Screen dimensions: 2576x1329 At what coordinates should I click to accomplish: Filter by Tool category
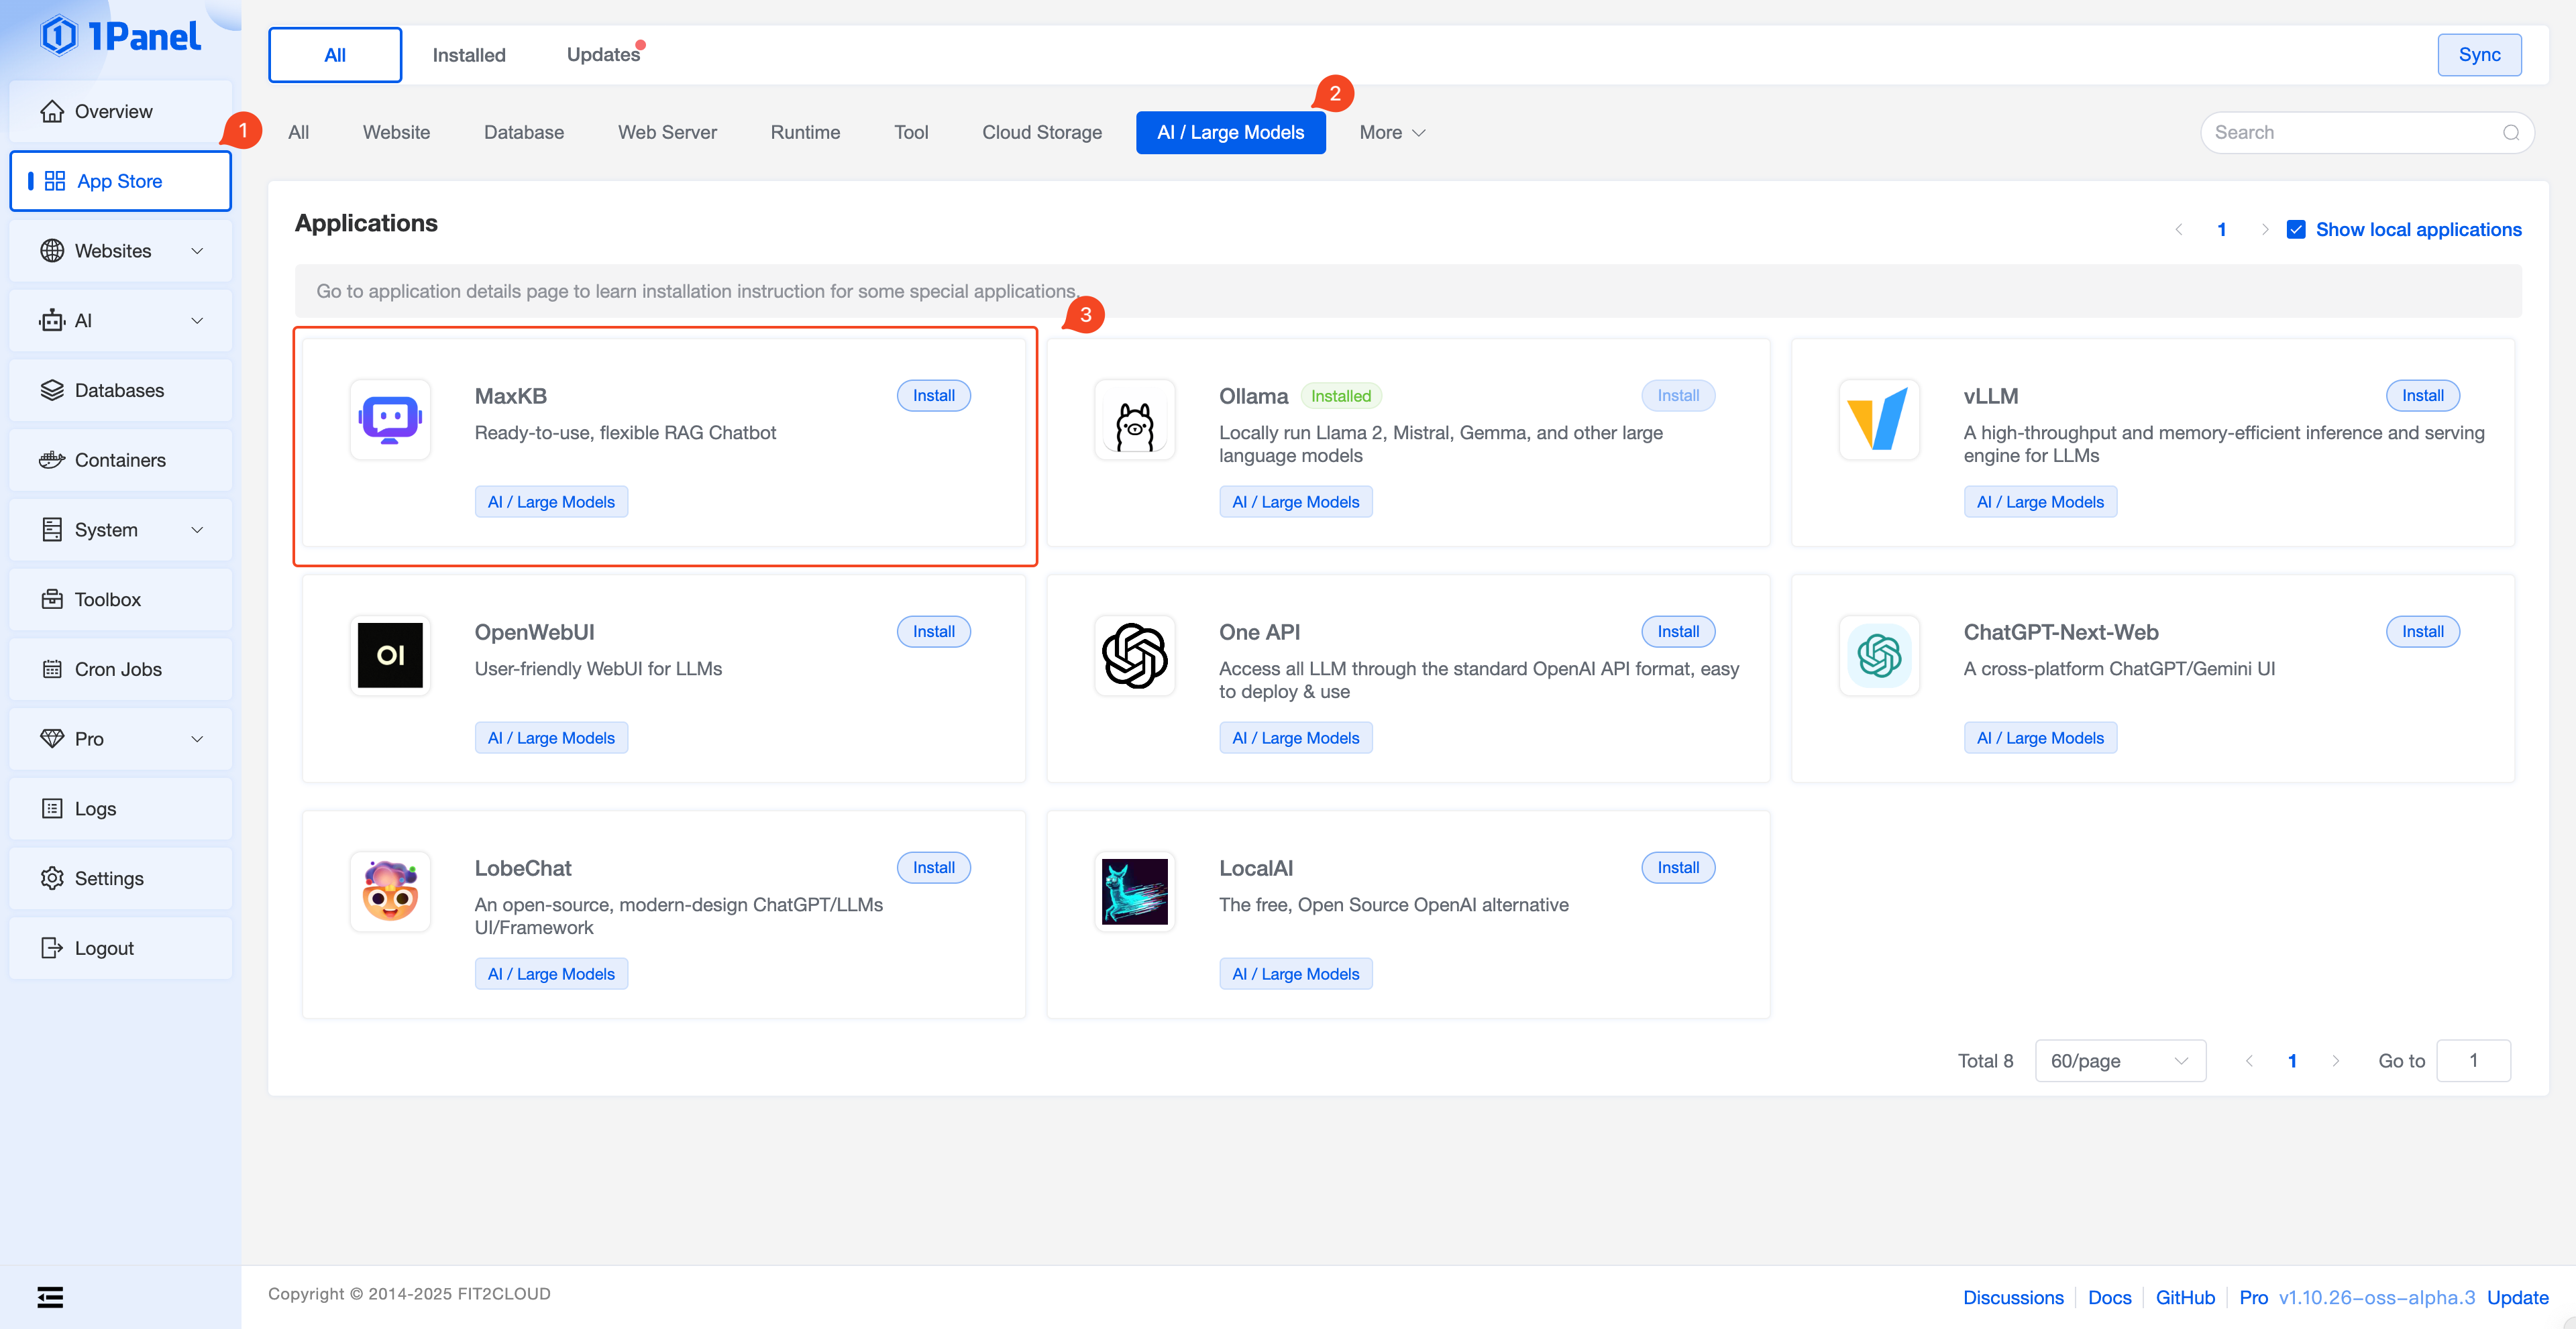(911, 133)
